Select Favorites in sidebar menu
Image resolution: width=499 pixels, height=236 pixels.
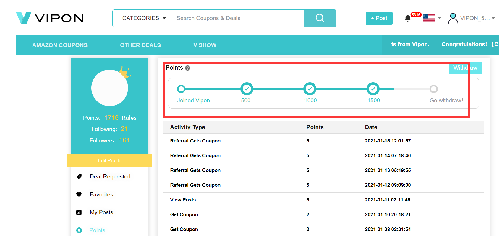pos(101,194)
